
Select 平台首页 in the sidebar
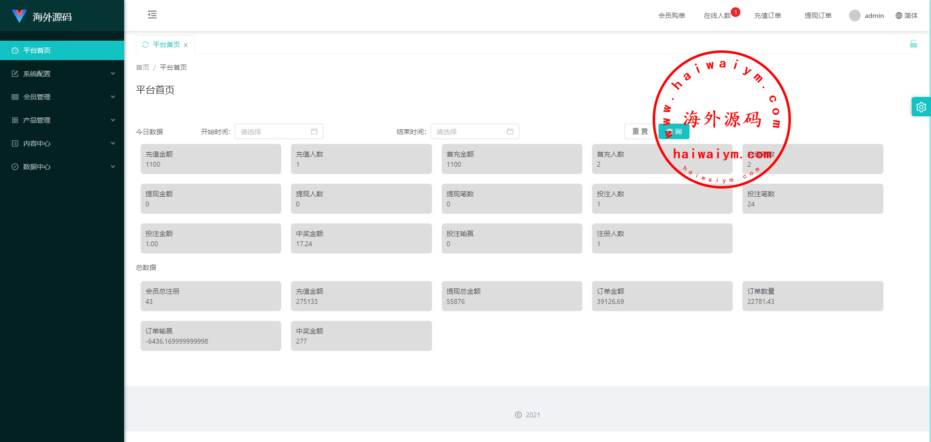click(x=62, y=50)
